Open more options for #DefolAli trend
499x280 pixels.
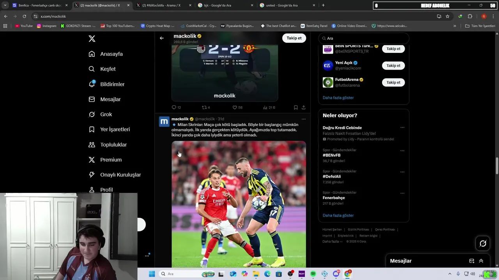402,172
